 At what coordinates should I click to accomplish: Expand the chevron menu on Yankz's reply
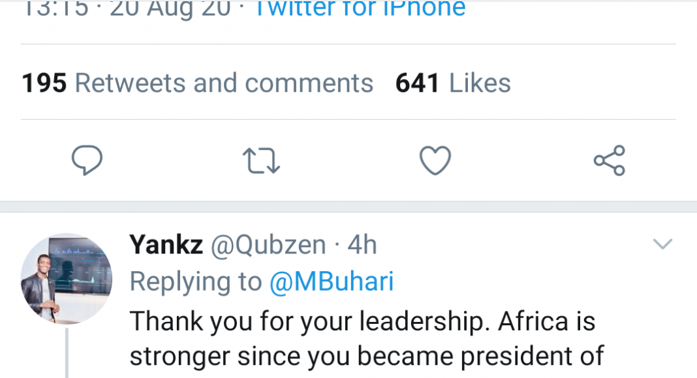coord(662,244)
